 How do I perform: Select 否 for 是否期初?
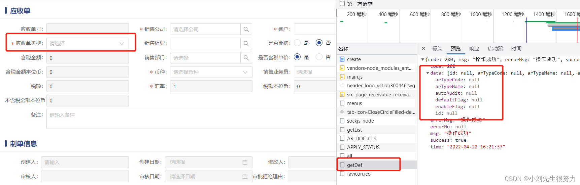click(x=319, y=43)
